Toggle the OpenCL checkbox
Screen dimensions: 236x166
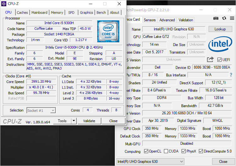(x=146, y=151)
